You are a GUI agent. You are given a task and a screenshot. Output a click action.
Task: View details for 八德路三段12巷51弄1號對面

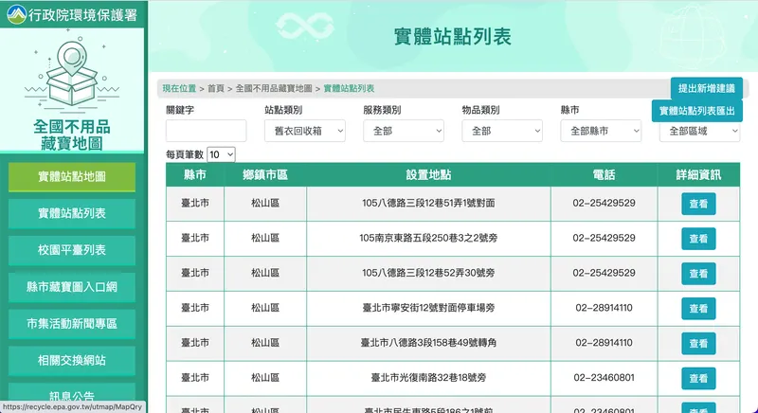pyautogui.click(x=698, y=204)
